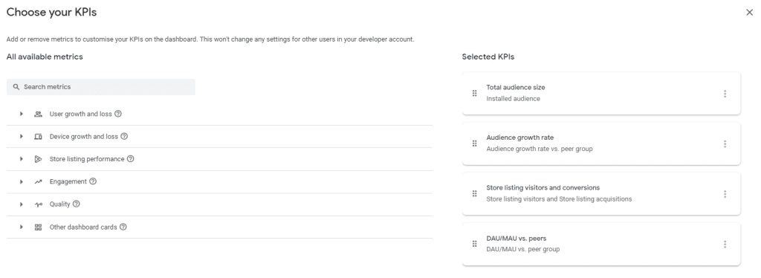Expand the Quality category arrow
761x278 pixels.
(x=22, y=204)
